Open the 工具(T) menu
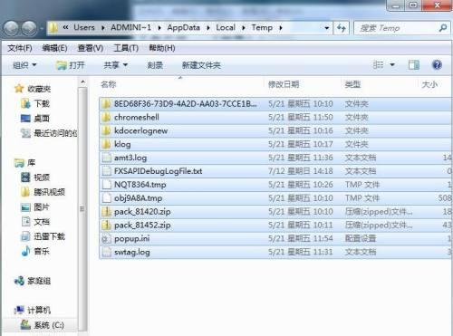Image resolution: width=453 pixels, height=336 pixels. click(126, 48)
